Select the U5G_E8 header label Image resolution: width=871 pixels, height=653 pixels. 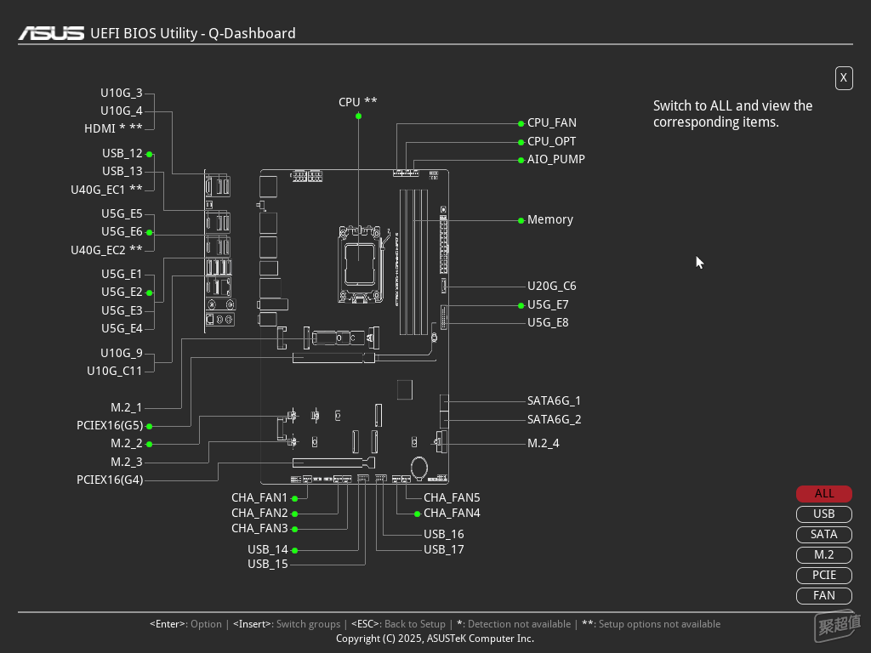pyautogui.click(x=548, y=322)
